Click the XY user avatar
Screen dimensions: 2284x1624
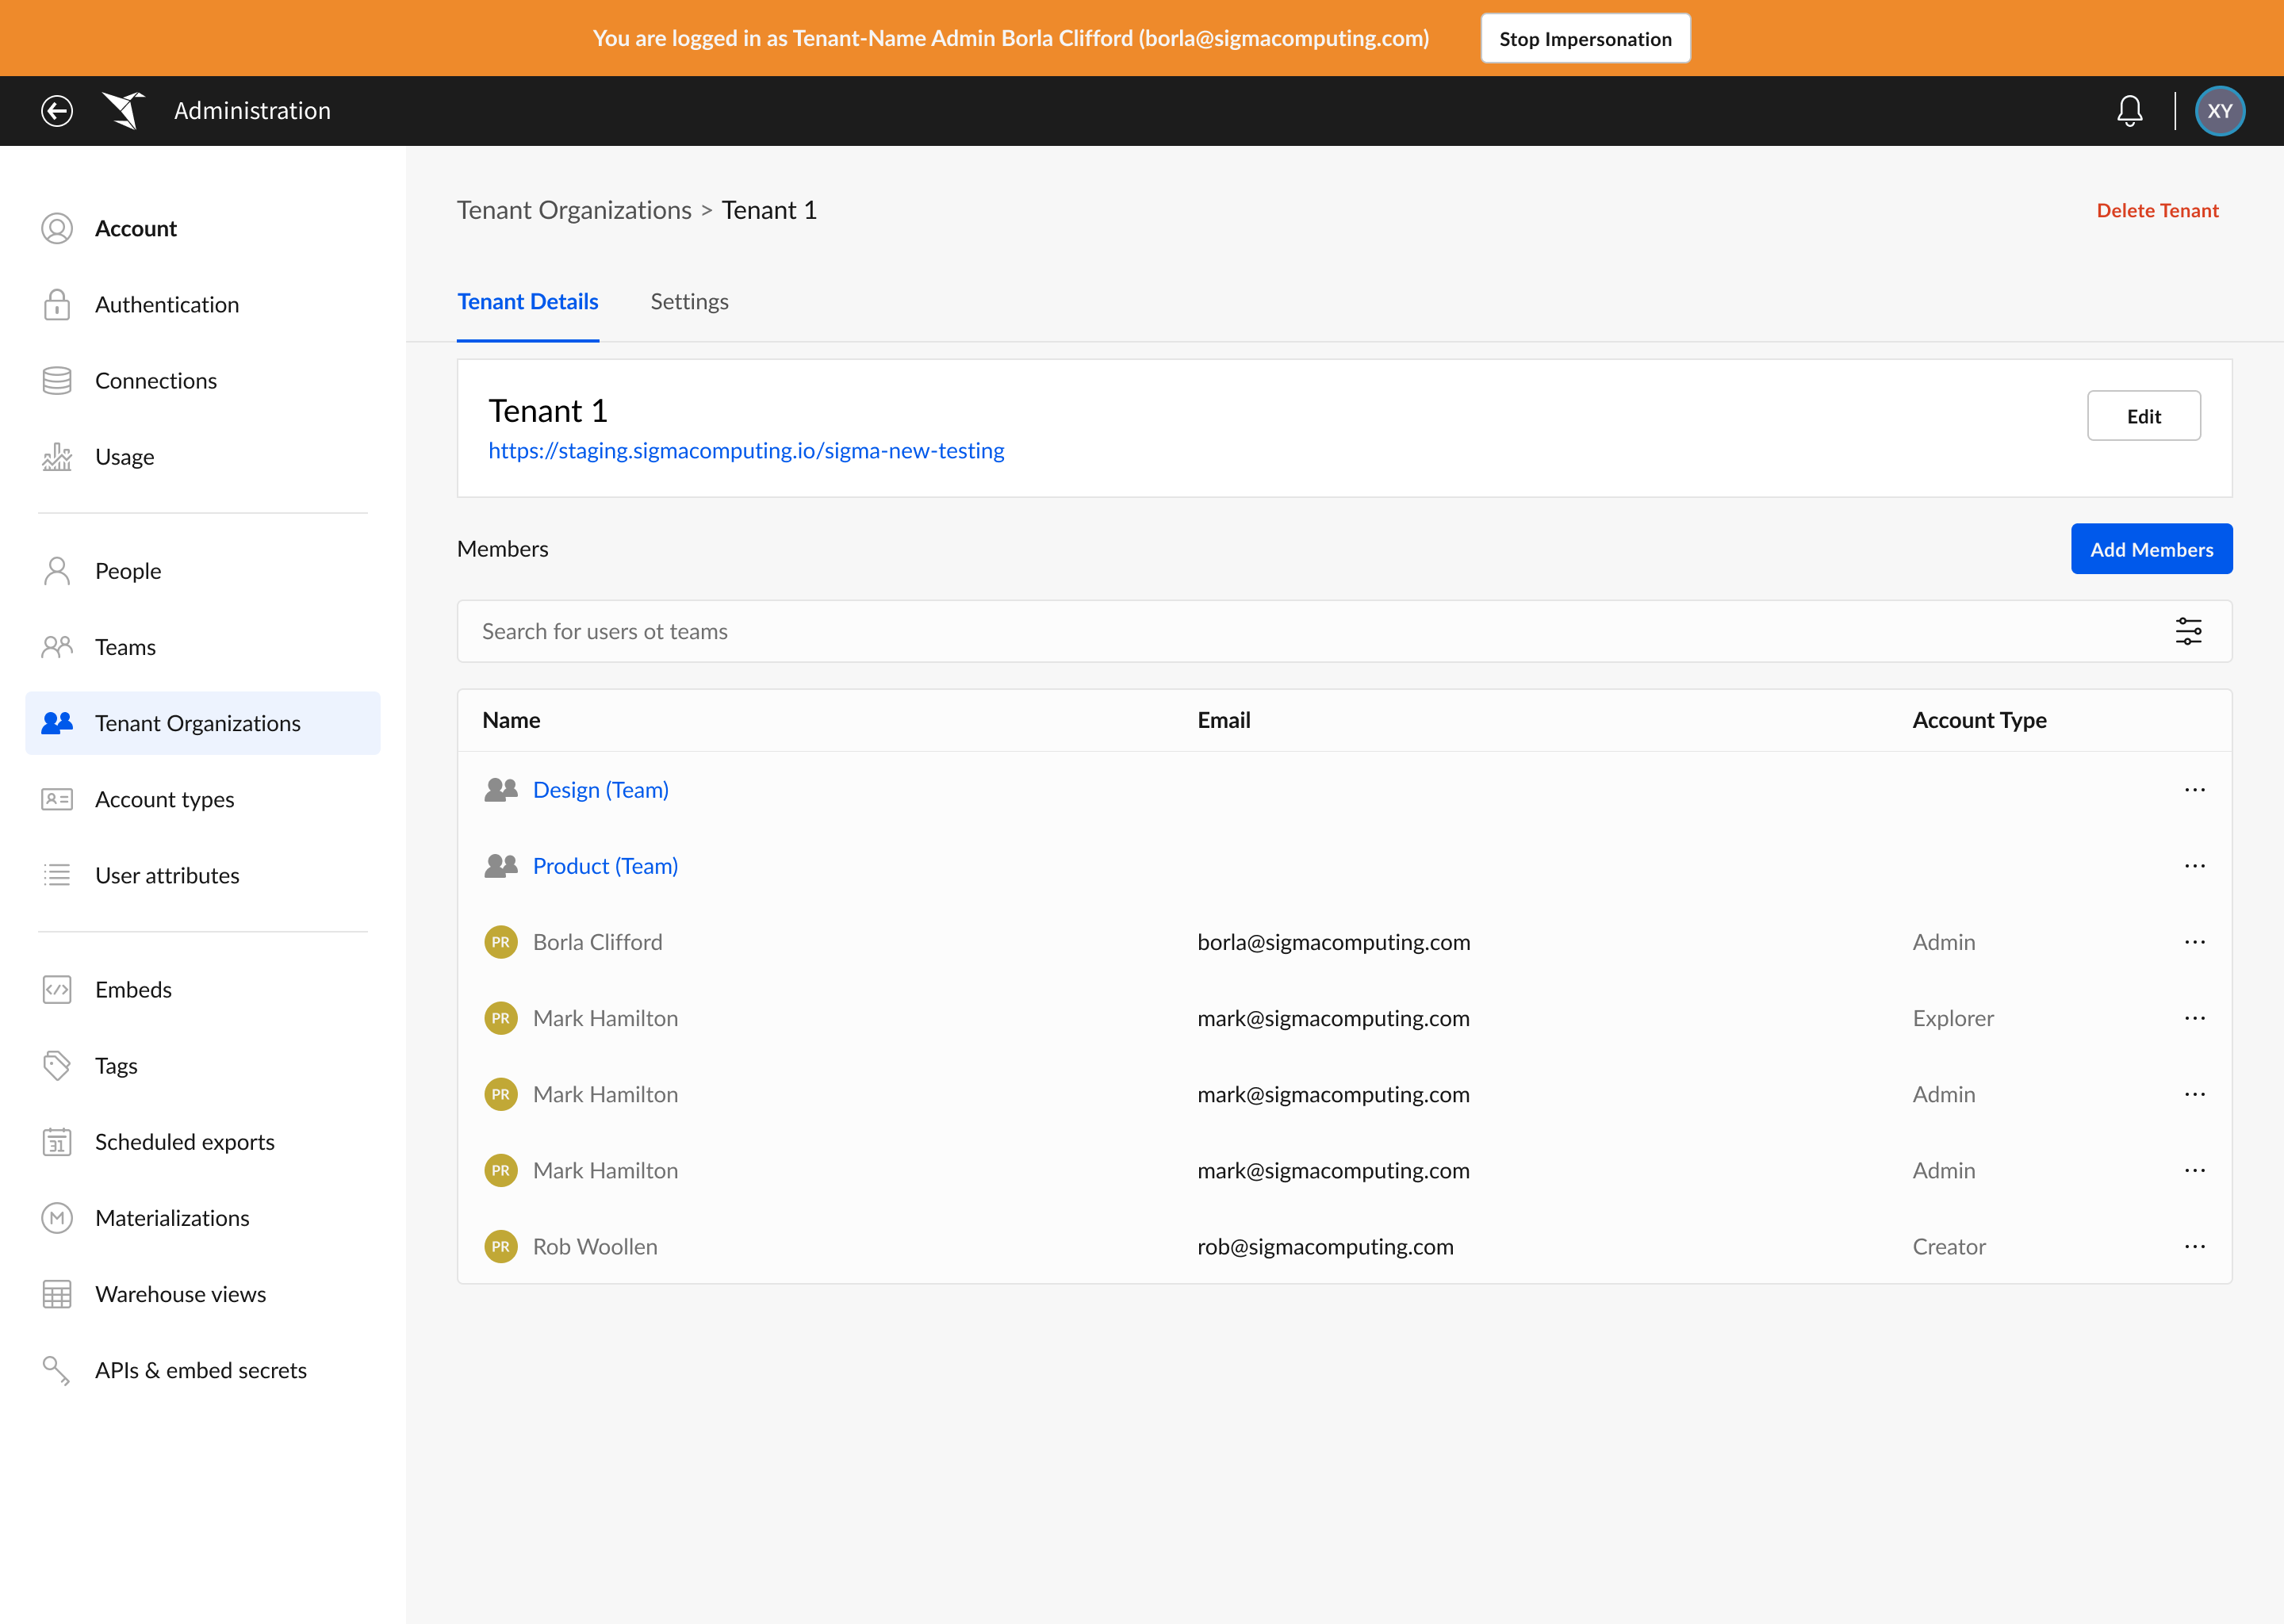(x=2219, y=111)
